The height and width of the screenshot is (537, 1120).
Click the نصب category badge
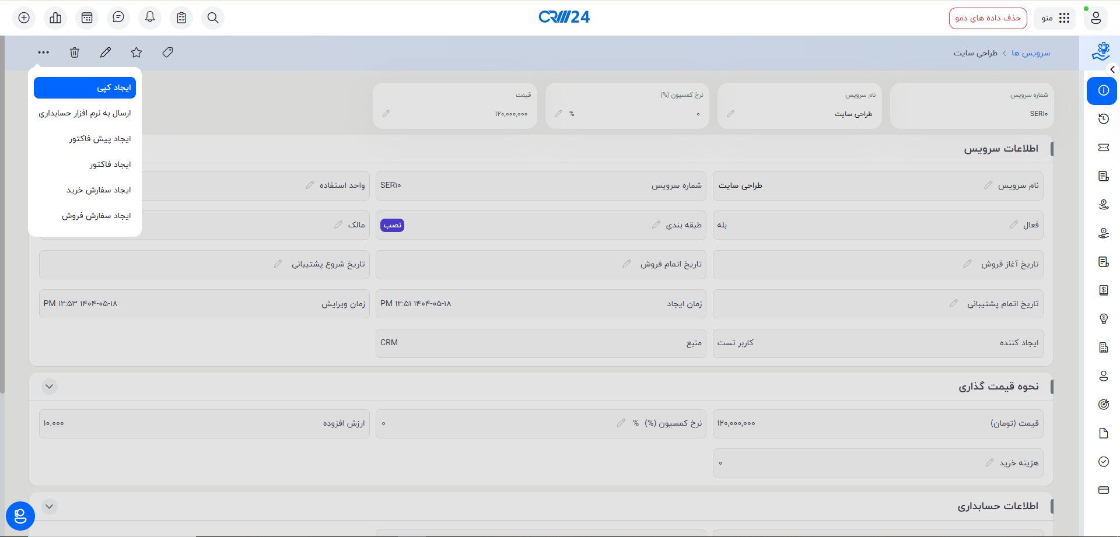[x=392, y=225]
